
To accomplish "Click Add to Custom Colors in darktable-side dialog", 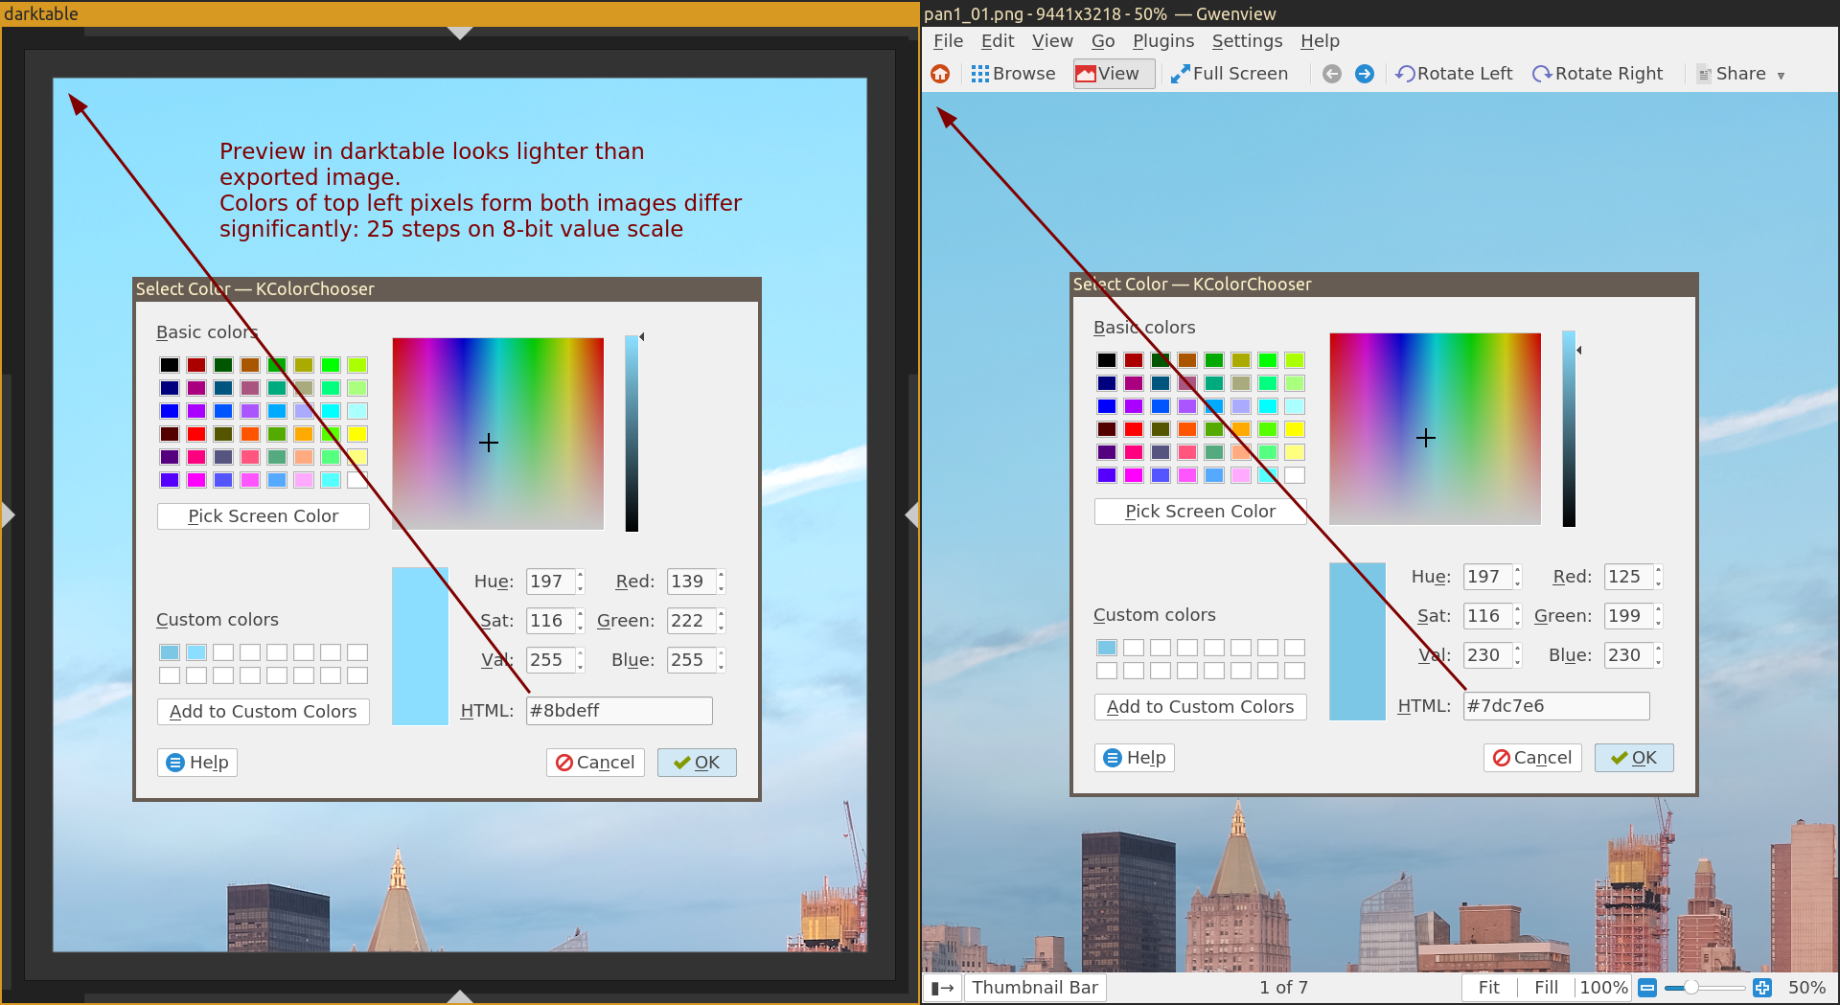I will coord(263,712).
